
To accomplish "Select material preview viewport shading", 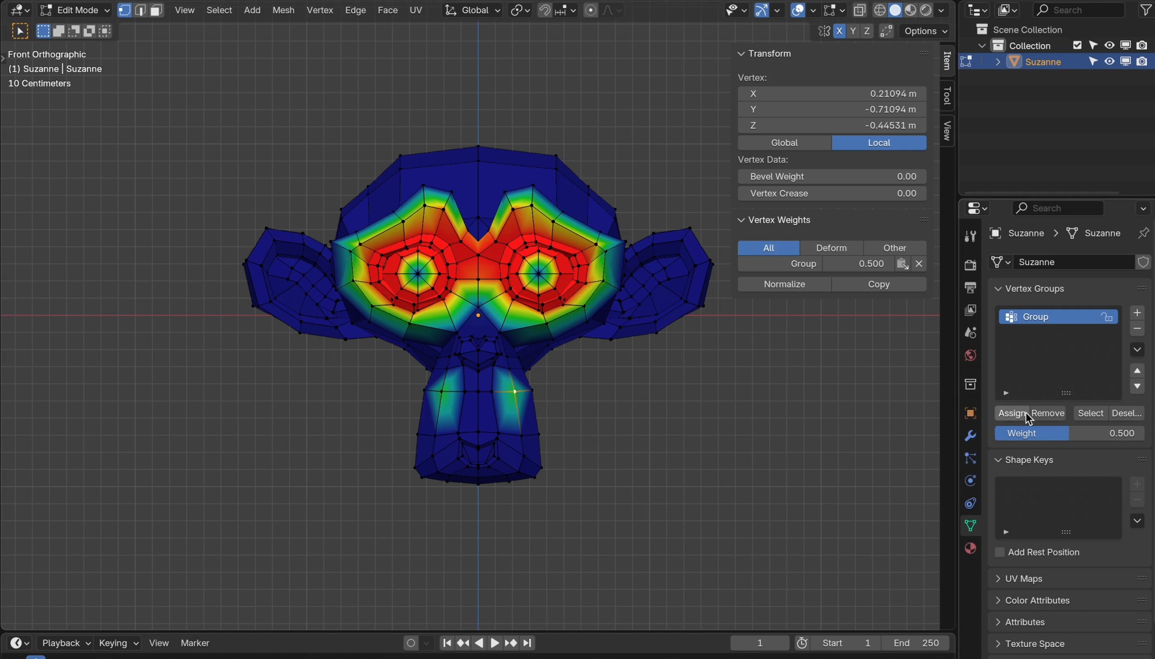I will 910,10.
